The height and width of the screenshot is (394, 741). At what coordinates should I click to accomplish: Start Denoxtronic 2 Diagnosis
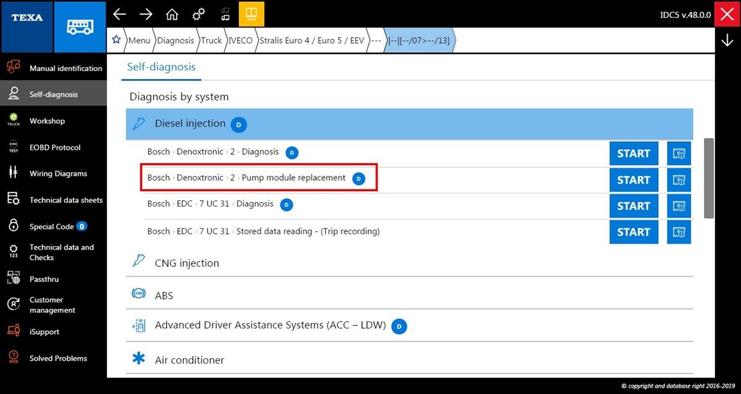tap(634, 154)
